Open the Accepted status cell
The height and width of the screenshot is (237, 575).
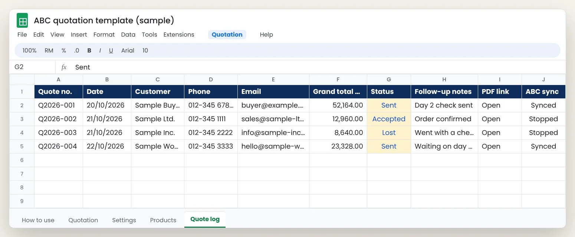tap(389, 119)
